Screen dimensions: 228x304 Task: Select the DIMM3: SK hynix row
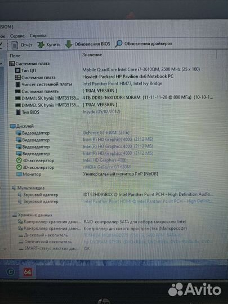point(66,105)
